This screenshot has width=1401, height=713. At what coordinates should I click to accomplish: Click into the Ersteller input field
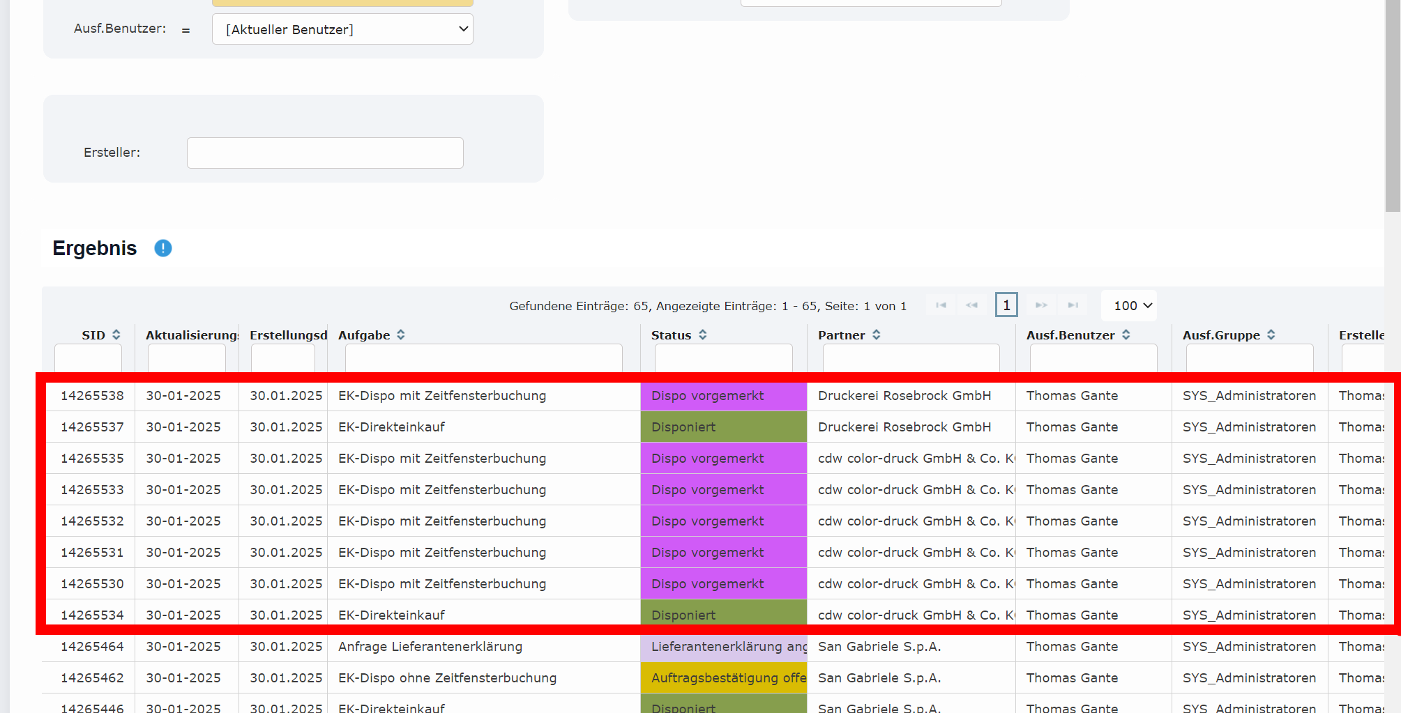pos(325,153)
